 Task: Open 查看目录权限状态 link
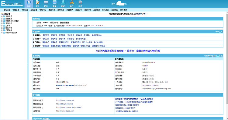98,46
